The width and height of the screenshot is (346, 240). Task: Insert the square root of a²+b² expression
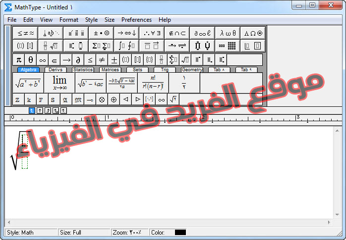click(x=28, y=83)
